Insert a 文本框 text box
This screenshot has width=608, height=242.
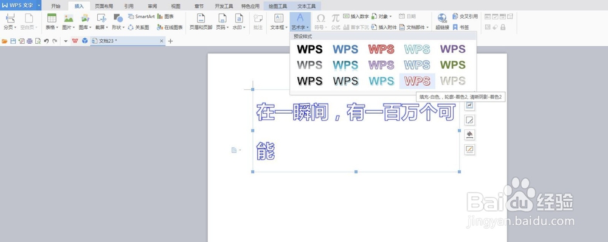pyautogui.click(x=278, y=21)
